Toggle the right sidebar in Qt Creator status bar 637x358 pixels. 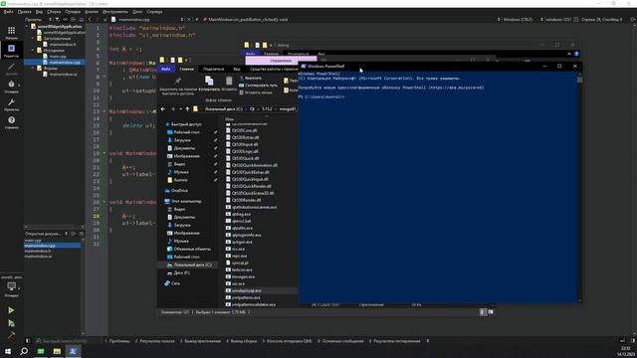tap(633, 341)
